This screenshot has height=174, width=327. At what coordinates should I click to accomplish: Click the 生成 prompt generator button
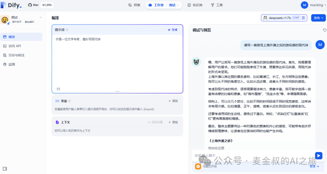[173, 30]
